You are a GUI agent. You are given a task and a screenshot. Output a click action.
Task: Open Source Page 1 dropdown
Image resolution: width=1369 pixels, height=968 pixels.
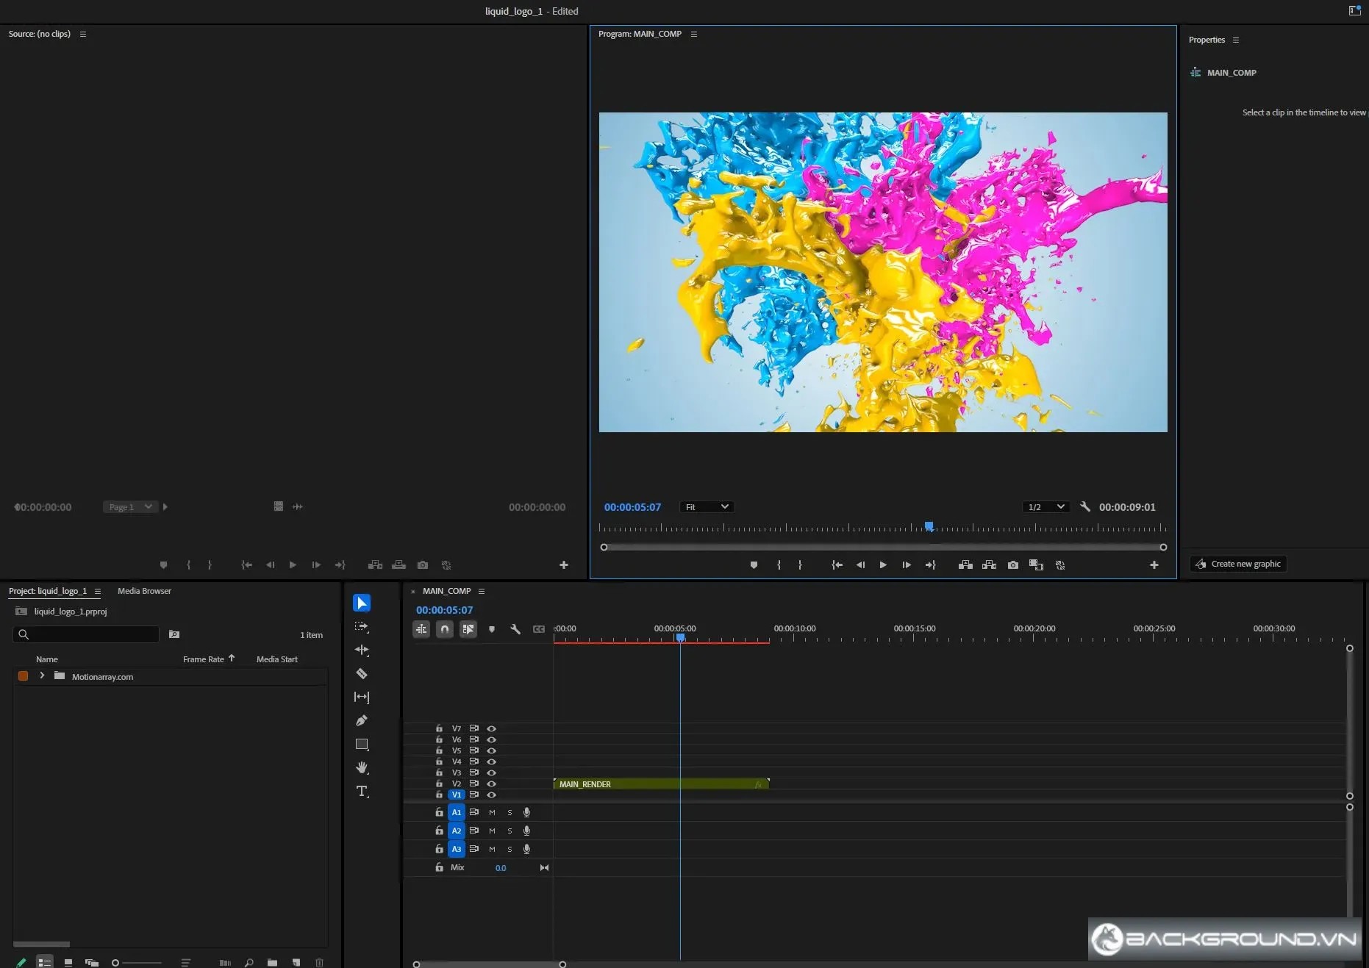point(131,506)
